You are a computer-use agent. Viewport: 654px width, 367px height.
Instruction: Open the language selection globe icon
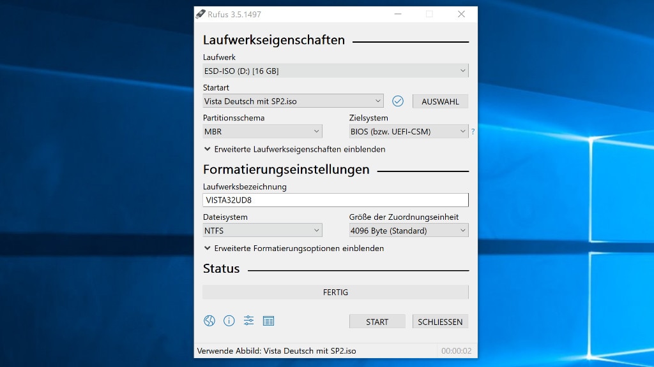pyautogui.click(x=209, y=320)
